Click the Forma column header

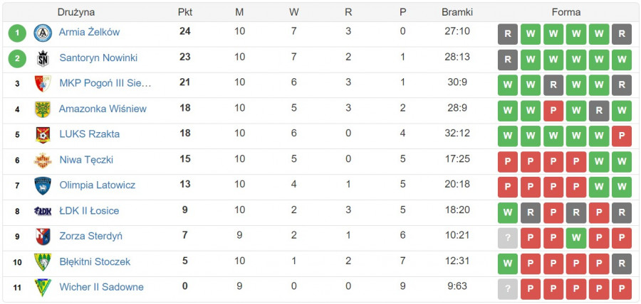566,12
